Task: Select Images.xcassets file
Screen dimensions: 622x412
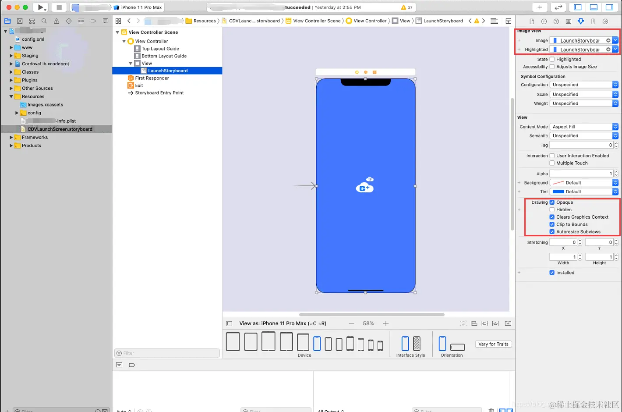Action: tap(45, 105)
